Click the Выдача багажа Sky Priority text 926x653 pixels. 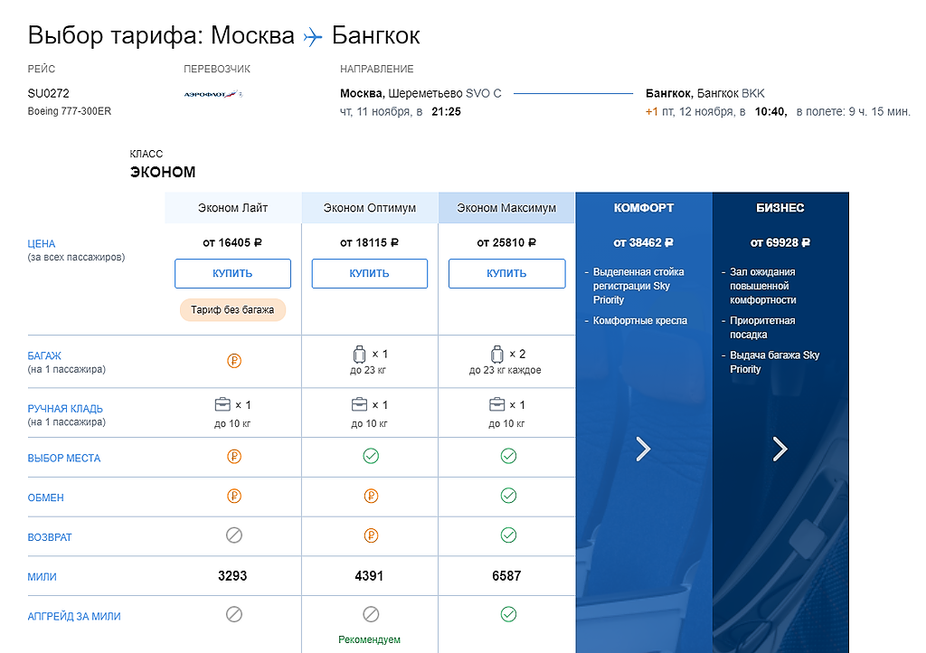coord(774,362)
